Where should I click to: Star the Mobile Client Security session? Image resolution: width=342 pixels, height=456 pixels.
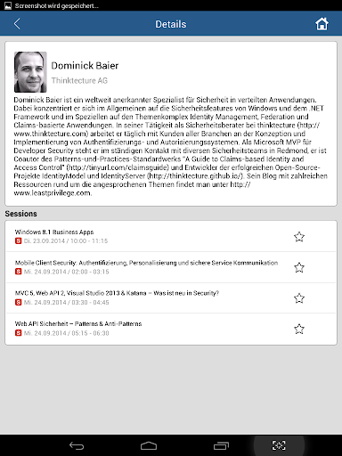[x=299, y=267]
